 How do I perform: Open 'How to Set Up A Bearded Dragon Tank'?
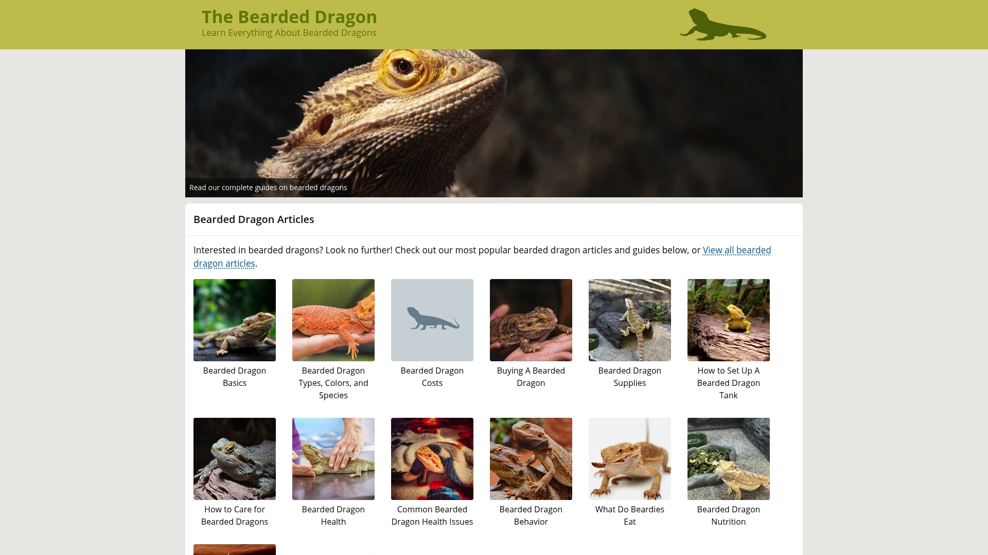coord(728,383)
